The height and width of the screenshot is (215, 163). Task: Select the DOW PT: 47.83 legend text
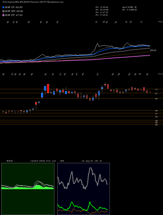(x=13, y=15)
